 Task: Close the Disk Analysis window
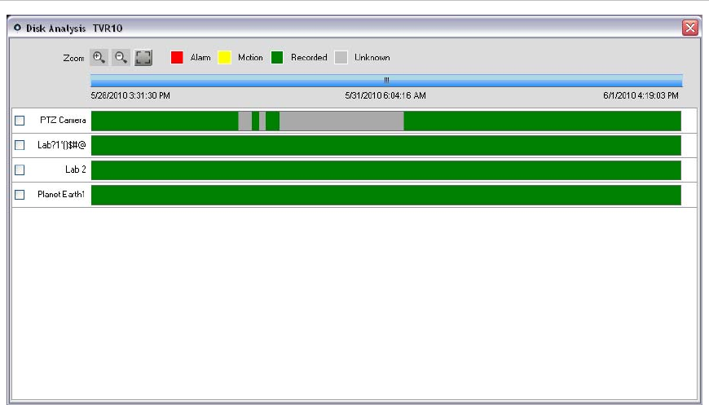(x=690, y=28)
